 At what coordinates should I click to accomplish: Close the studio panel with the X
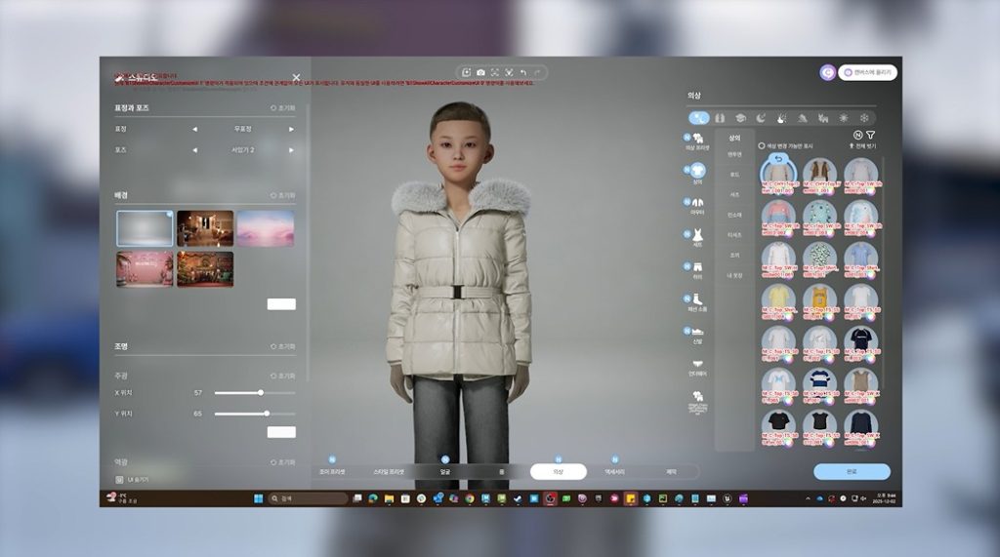pyautogui.click(x=296, y=78)
